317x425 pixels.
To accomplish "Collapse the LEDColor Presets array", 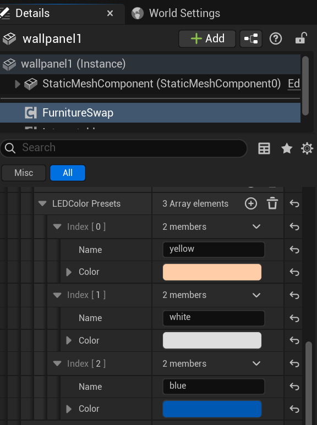I will point(42,203).
